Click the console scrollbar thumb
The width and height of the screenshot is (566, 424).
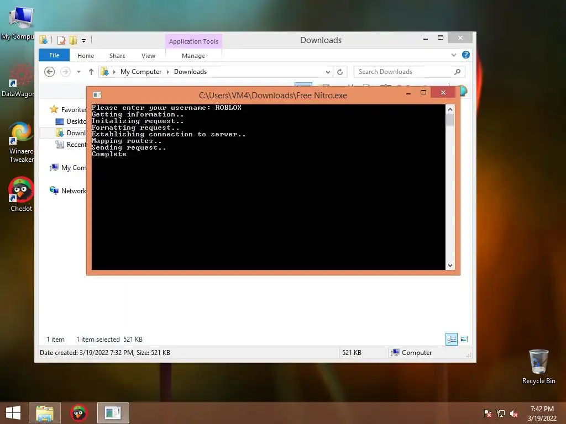(450, 120)
